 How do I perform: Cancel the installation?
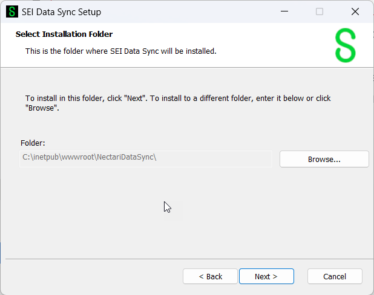point(335,276)
